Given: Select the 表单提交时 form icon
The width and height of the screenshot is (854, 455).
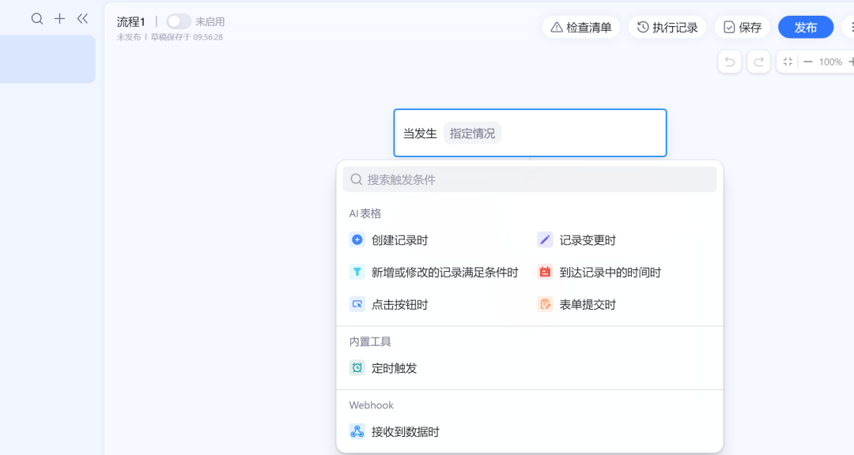Looking at the screenshot, I should (544, 303).
